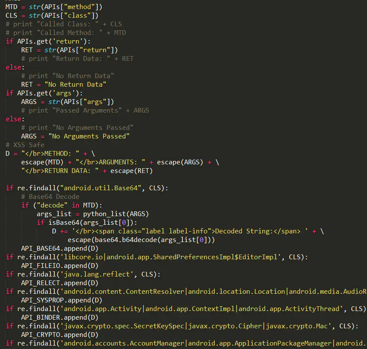Image resolution: width=367 pixels, height=349 pixels.
Task: Click the line 'API_SYSPROP.append(D)'
Action: (x=62, y=300)
